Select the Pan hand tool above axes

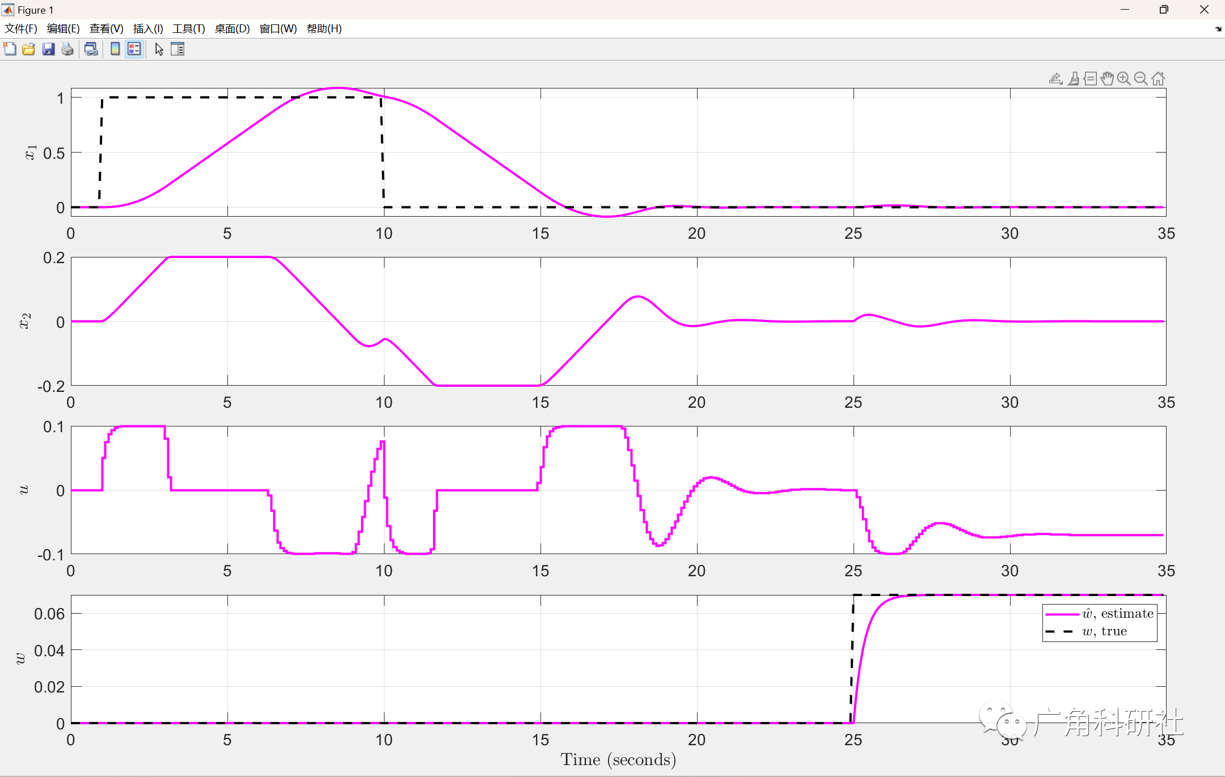point(1107,79)
